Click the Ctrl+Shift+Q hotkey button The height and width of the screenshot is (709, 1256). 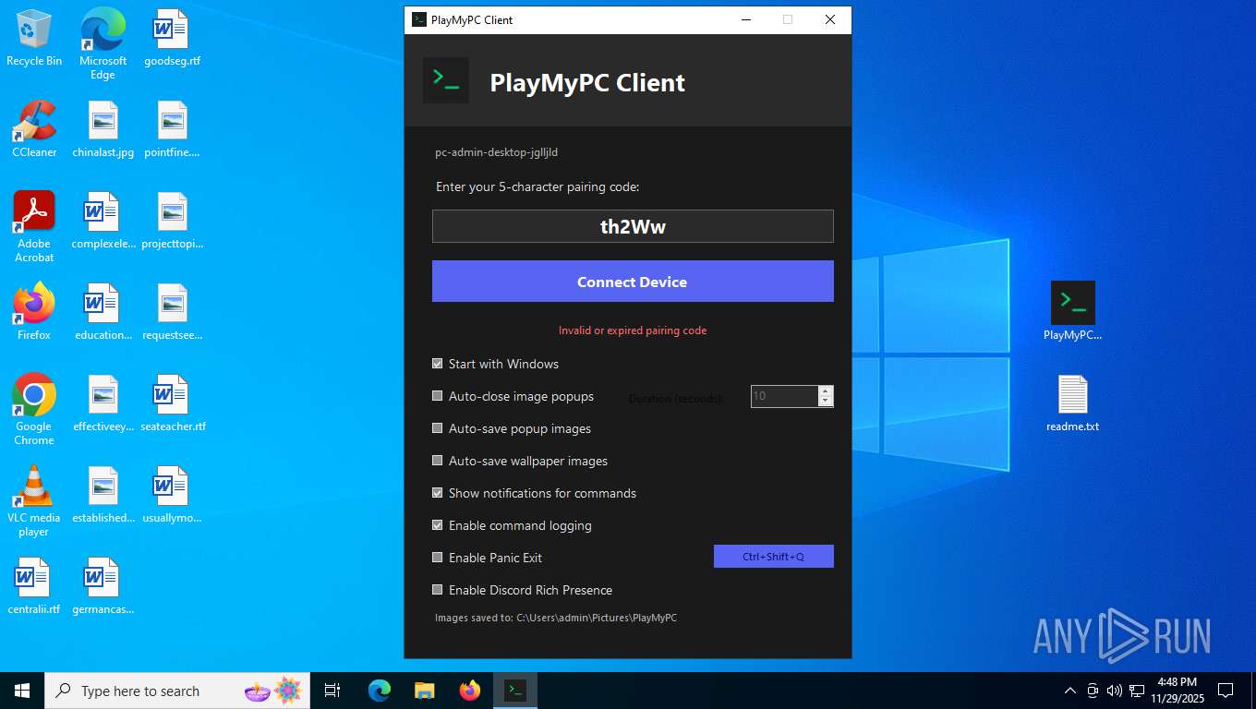pyautogui.click(x=774, y=557)
